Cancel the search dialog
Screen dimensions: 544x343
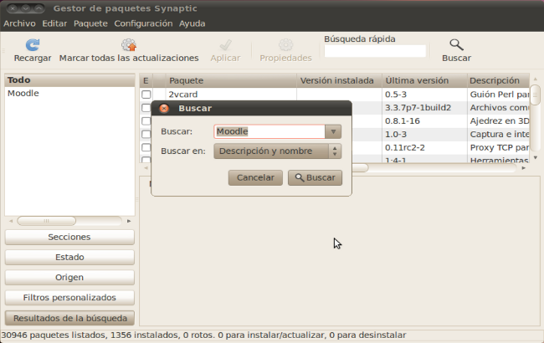[255, 177]
